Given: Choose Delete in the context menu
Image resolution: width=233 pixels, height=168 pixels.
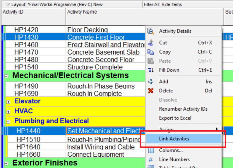Looking at the screenshot, I should coord(184,91).
